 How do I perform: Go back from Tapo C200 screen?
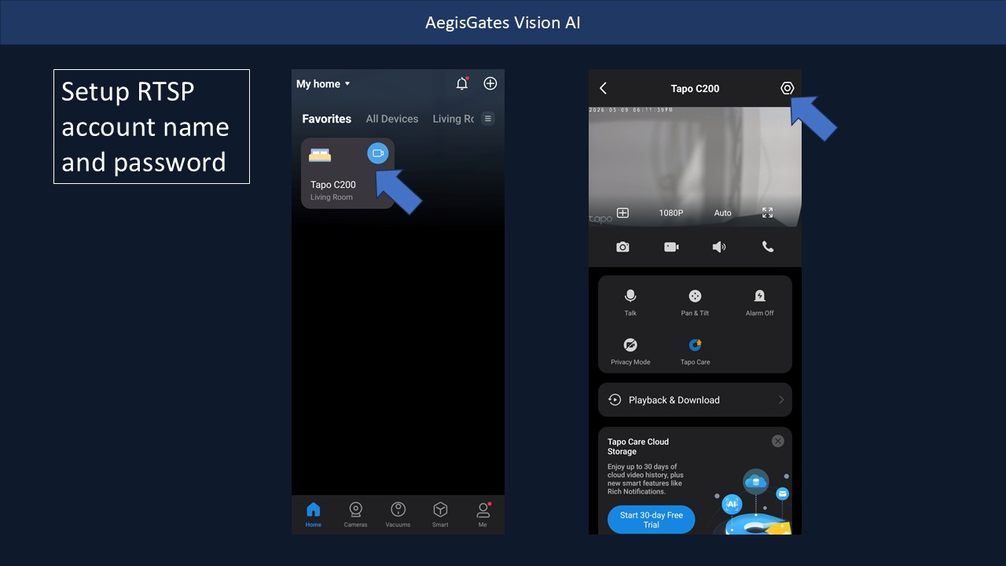[603, 89]
